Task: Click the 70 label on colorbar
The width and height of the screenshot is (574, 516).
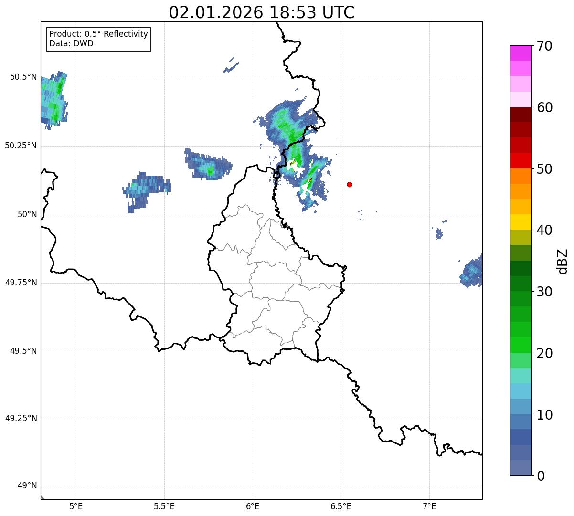Action: click(x=544, y=46)
